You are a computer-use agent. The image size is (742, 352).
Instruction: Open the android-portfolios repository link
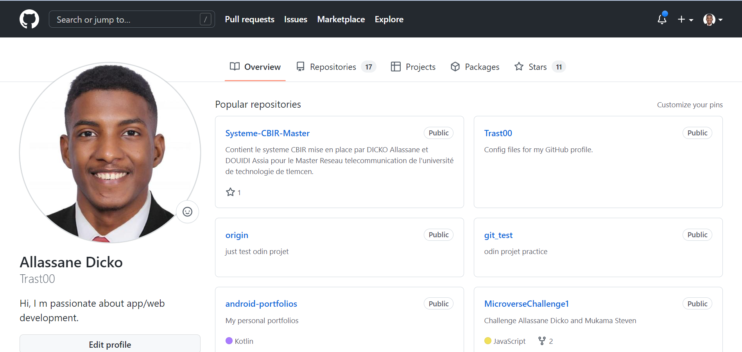tap(261, 304)
